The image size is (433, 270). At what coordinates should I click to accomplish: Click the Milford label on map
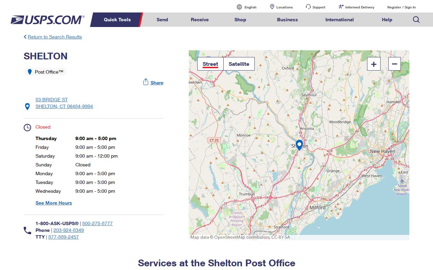[x=317, y=208]
